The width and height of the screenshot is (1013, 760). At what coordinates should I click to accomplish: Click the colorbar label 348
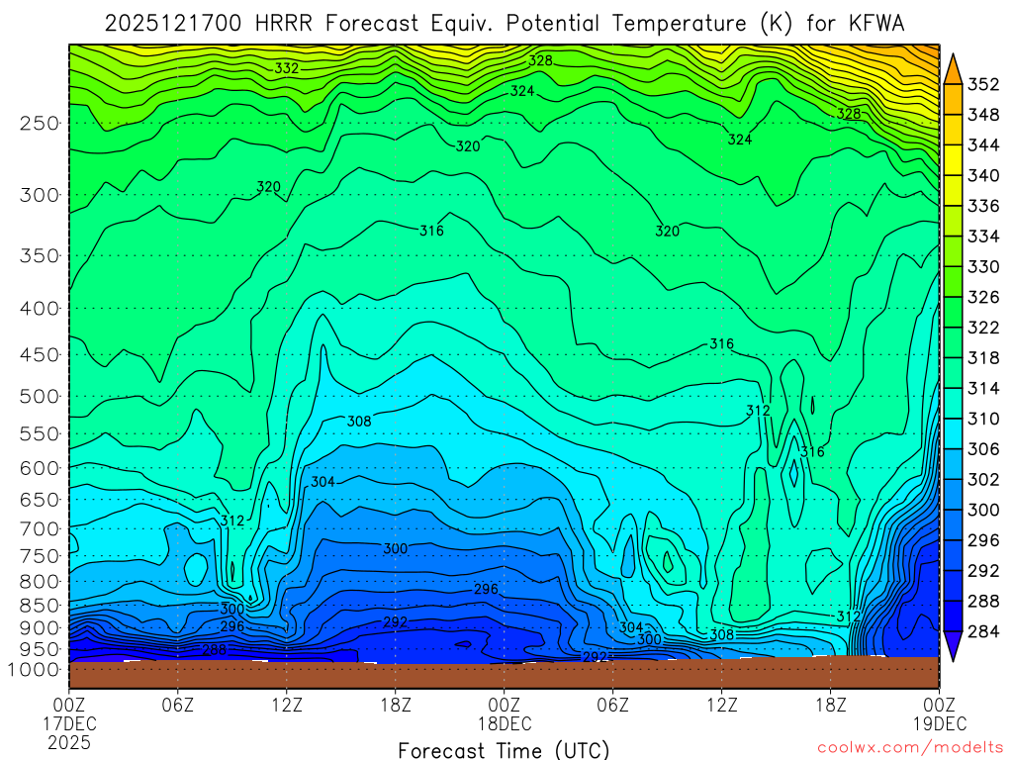(983, 115)
